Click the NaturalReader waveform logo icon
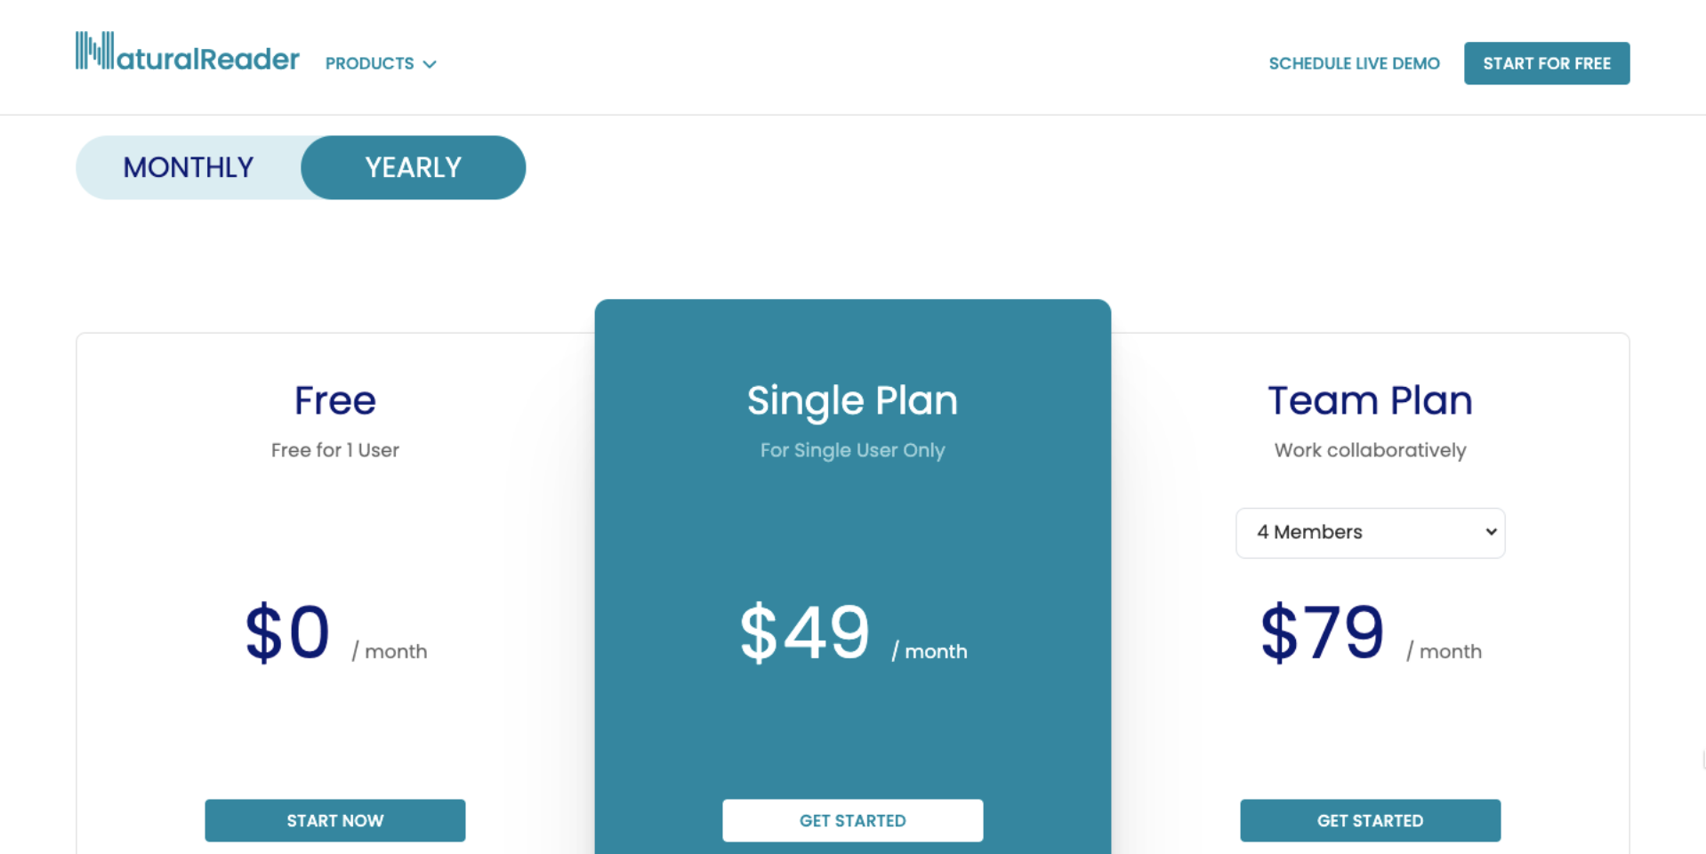The height and width of the screenshot is (854, 1706). click(x=94, y=51)
